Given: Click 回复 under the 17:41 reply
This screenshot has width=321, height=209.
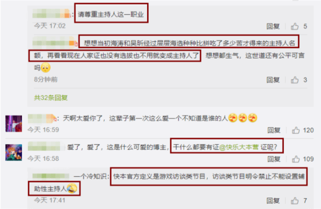Looking at the screenshot, I should [x=273, y=200].
